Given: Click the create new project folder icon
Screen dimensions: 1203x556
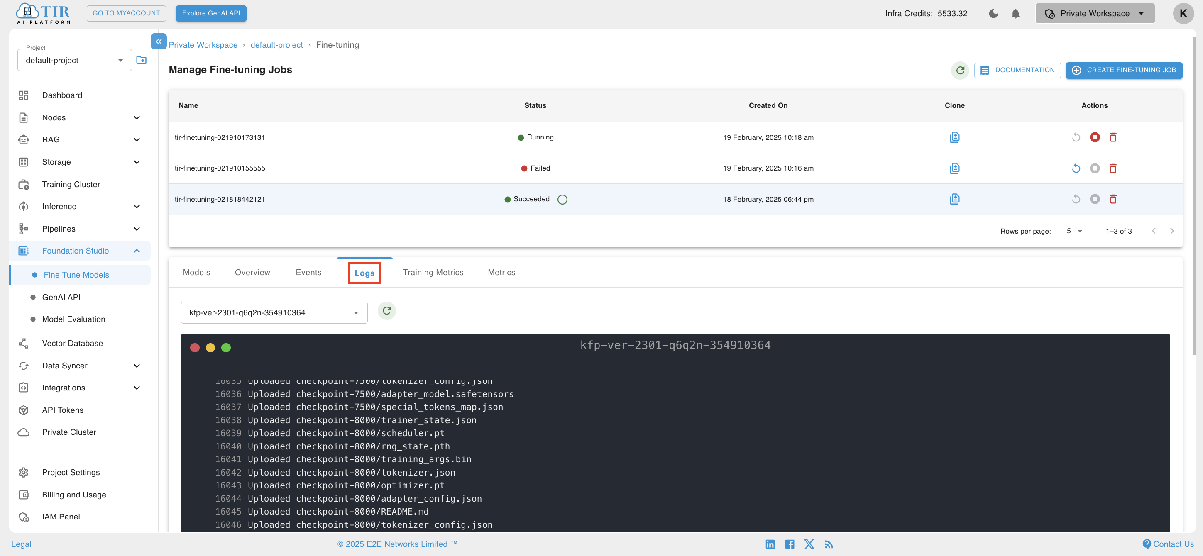Looking at the screenshot, I should coord(141,60).
